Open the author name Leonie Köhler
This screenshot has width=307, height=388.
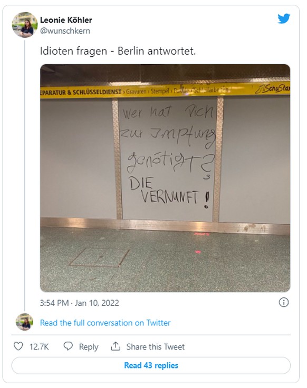click(66, 20)
